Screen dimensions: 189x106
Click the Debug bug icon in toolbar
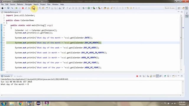pos(83,8)
